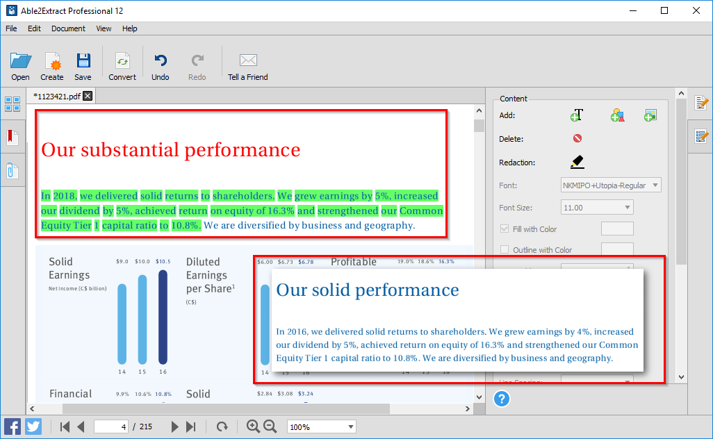
Task: Close the 1123421.pdf tab
Action: 88,96
